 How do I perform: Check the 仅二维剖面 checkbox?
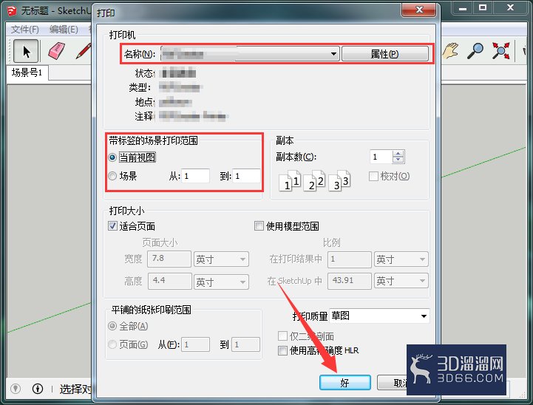[x=282, y=336]
